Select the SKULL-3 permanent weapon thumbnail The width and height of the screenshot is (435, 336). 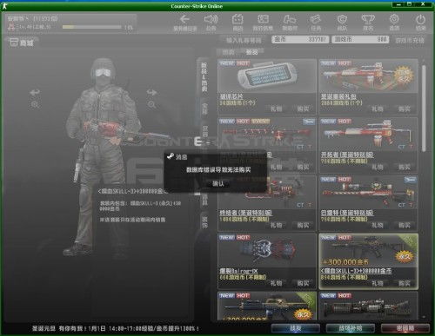tap(368, 251)
